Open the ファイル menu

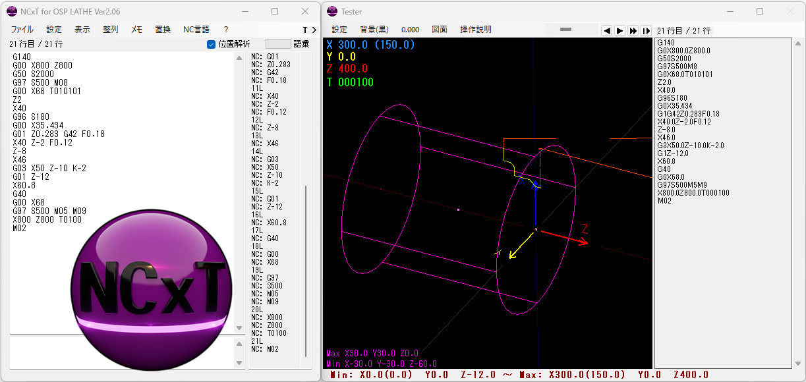[22, 30]
